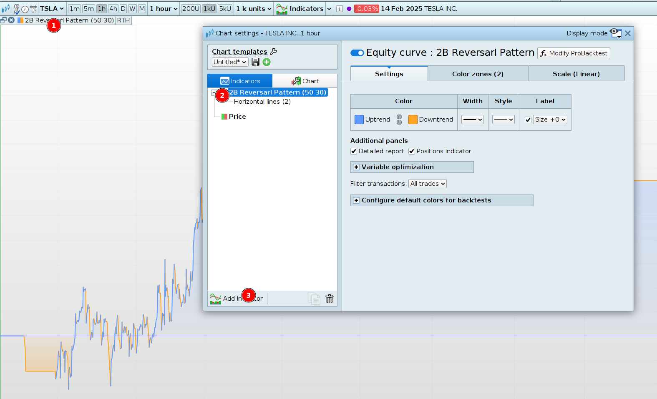Switch to the Indicators tab in left panel
The width and height of the screenshot is (657, 399).
tap(240, 81)
